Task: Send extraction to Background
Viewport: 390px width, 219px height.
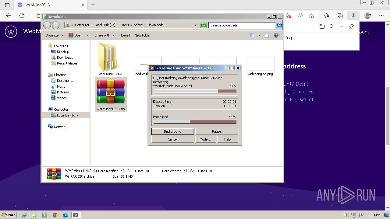Action: click(x=172, y=131)
